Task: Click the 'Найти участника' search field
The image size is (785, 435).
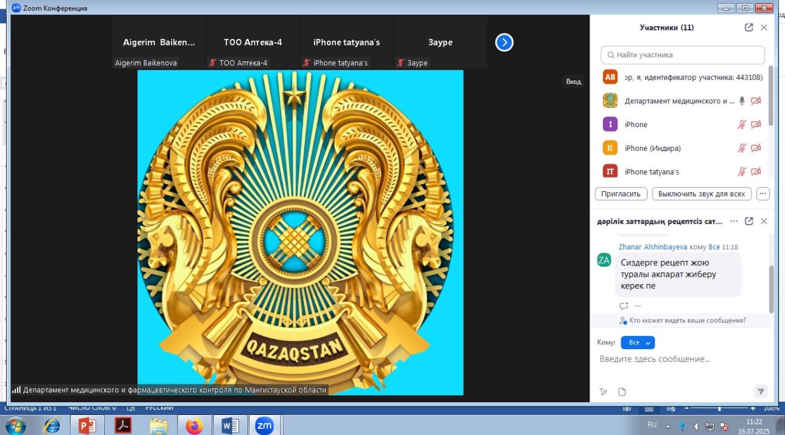Action: tap(682, 55)
